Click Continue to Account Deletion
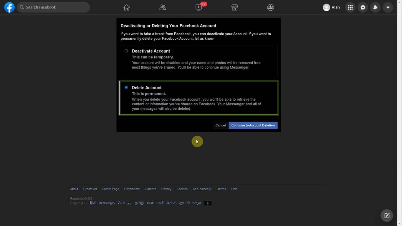The height and width of the screenshot is (226, 402). pos(253,125)
